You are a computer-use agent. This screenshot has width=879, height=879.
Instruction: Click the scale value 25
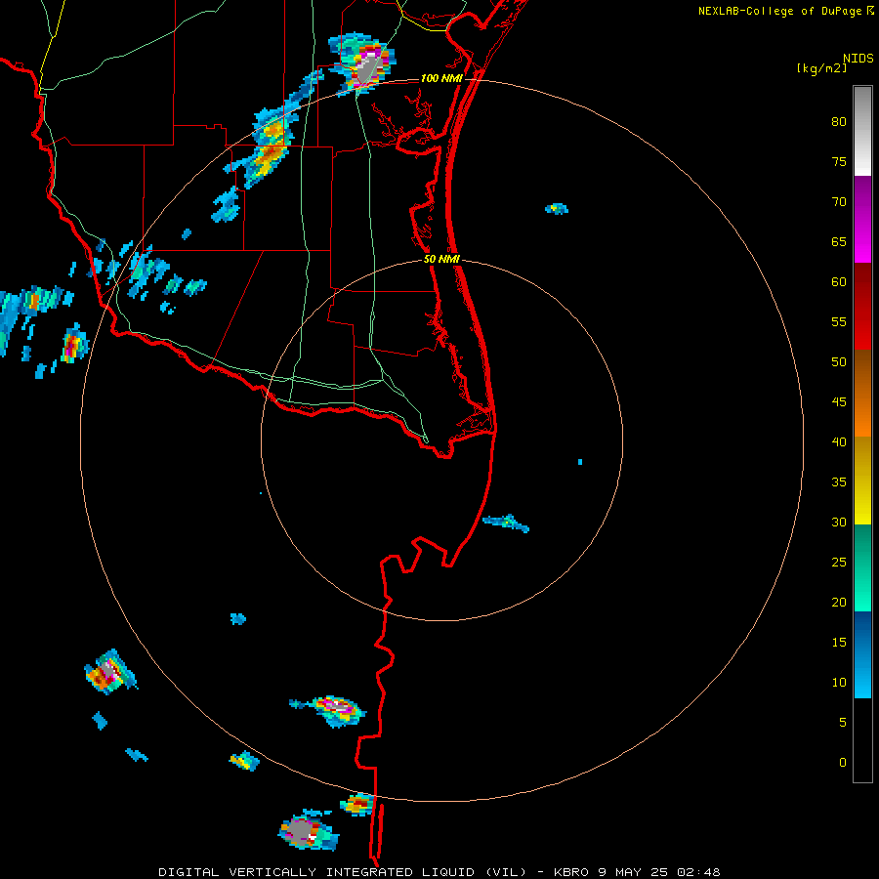click(x=839, y=563)
